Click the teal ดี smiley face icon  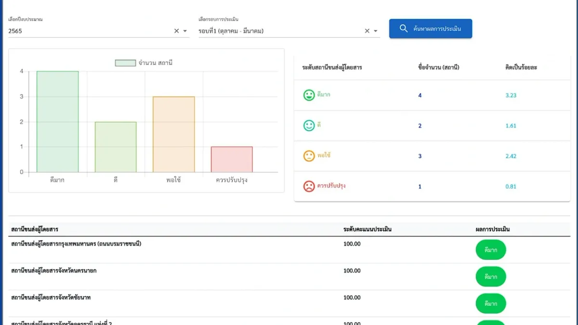[x=309, y=126]
